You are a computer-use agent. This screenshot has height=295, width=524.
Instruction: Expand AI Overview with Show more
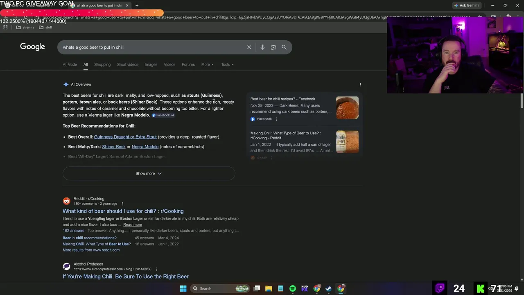coord(149,173)
